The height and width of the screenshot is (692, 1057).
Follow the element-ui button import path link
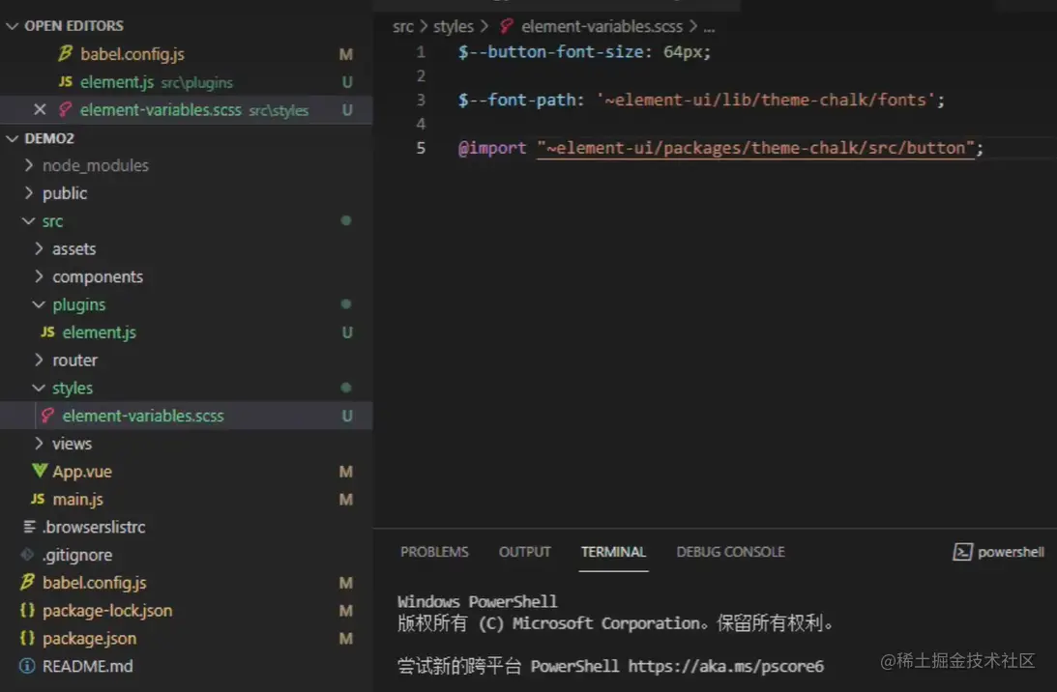[755, 148]
